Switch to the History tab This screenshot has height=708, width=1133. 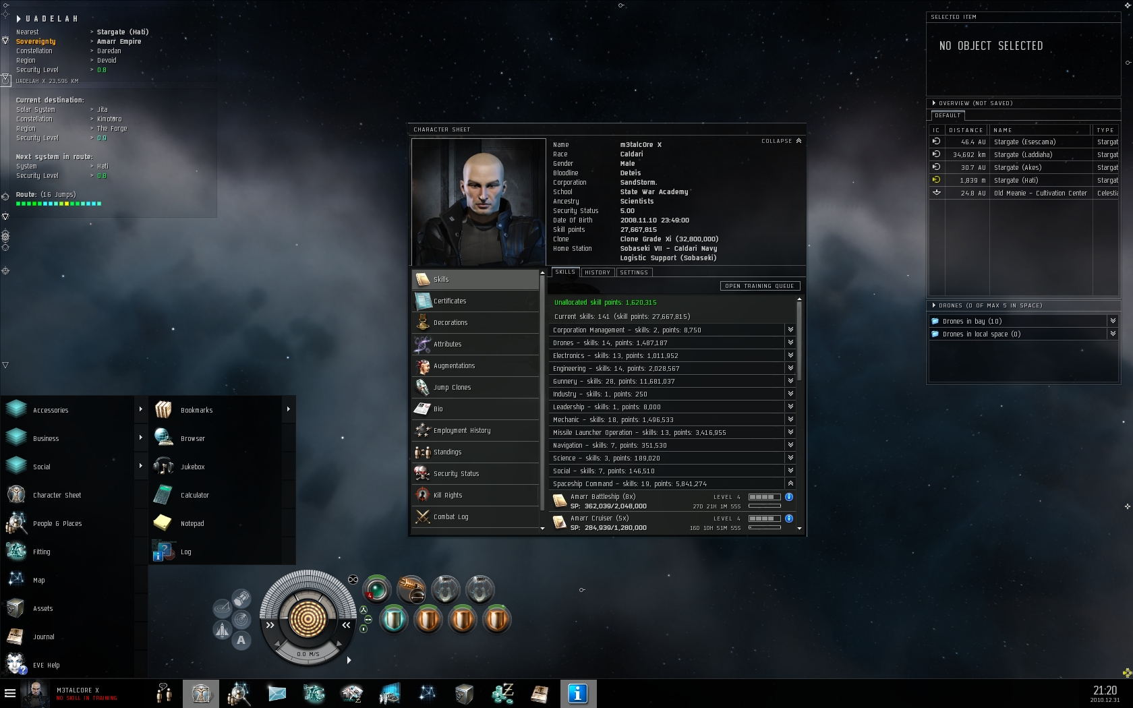(598, 272)
